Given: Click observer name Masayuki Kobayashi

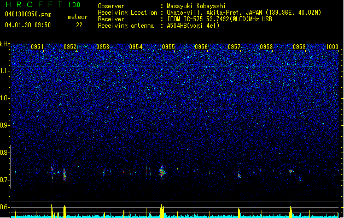Looking at the screenshot, I should [196, 6].
